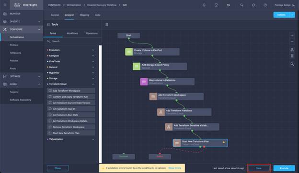Click the canvas search magnifier icon
Screen dimensions: 299x173
[292, 64]
